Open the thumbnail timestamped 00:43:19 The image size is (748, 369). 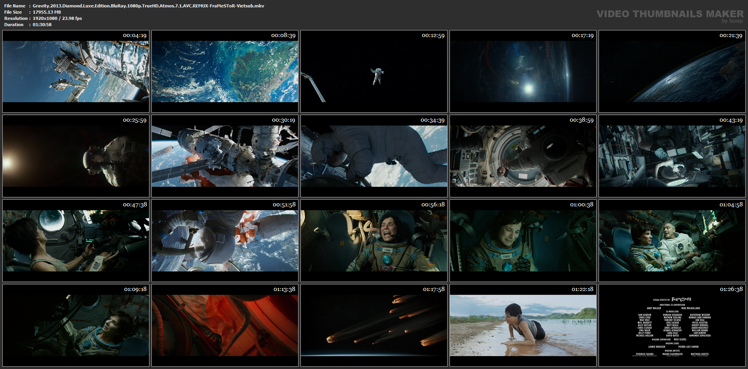click(672, 156)
